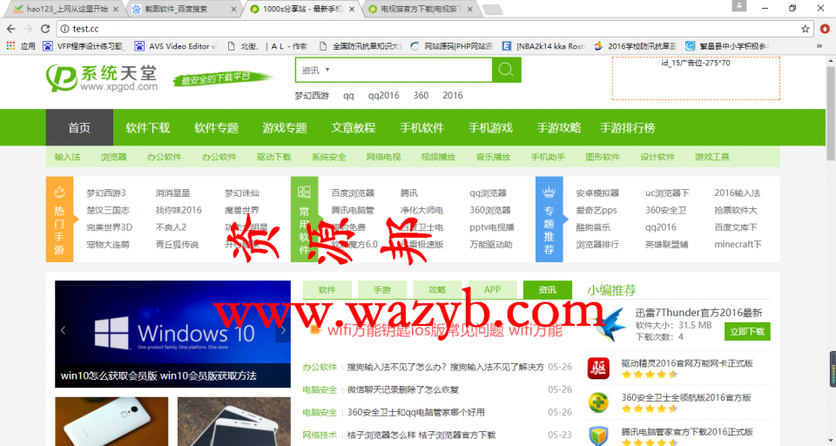This screenshot has height=446, width=836.
Task: Click the 立即下载 button
Action: click(x=747, y=331)
